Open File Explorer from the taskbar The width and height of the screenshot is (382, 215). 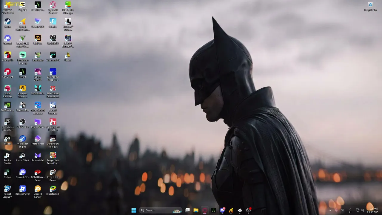(196, 210)
